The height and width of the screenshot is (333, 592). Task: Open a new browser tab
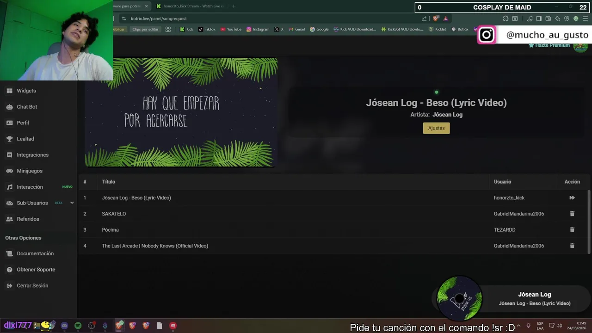pyautogui.click(x=234, y=6)
